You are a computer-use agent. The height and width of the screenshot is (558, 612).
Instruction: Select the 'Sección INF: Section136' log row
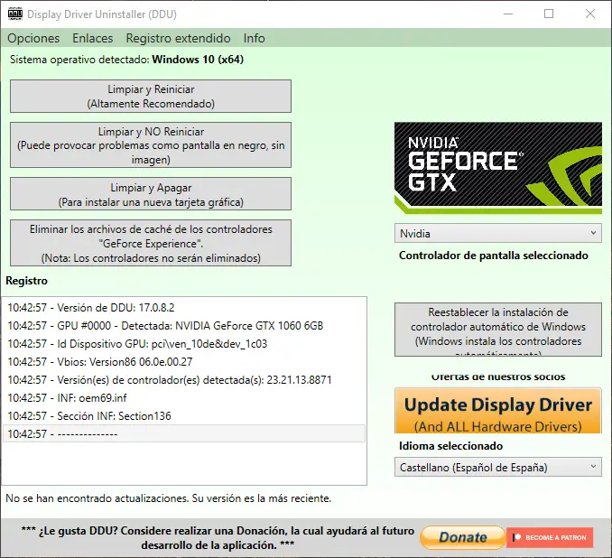(x=184, y=415)
